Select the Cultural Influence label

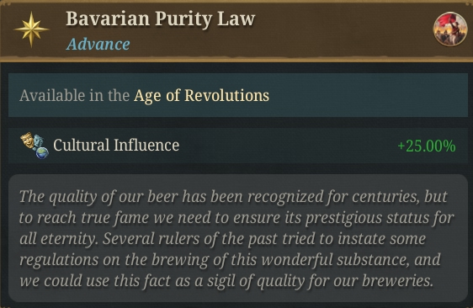pos(116,145)
